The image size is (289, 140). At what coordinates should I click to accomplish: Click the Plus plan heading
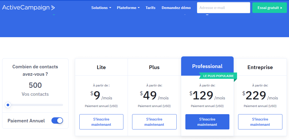[154, 67]
